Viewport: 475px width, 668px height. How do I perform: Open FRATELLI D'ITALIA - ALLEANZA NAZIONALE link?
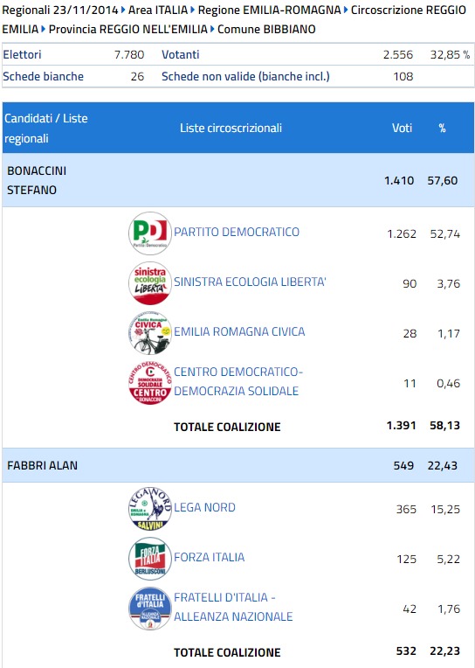tap(233, 607)
